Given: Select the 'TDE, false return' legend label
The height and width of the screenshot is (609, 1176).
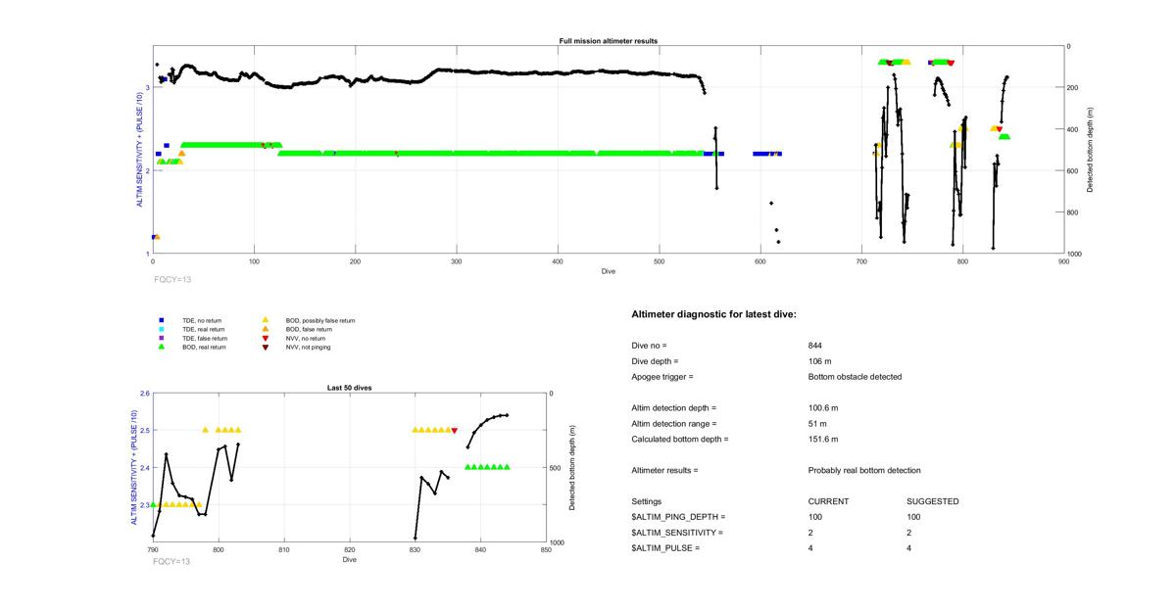Looking at the screenshot, I should pyautogui.click(x=206, y=338).
